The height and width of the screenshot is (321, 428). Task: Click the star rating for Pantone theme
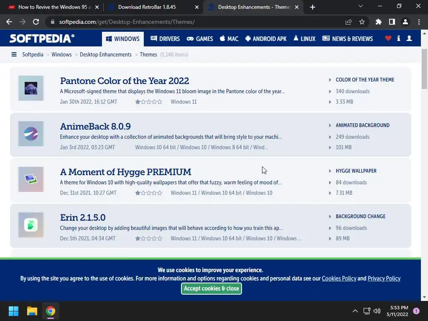[x=149, y=102]
